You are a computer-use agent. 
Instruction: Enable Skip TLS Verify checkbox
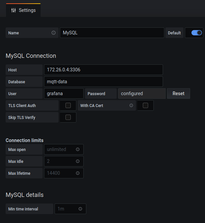pyautogui.click(x=68, y=117)
